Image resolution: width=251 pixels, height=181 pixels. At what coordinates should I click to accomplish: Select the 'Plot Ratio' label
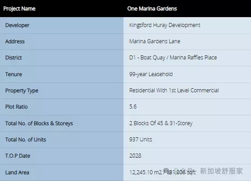(17, 107)
